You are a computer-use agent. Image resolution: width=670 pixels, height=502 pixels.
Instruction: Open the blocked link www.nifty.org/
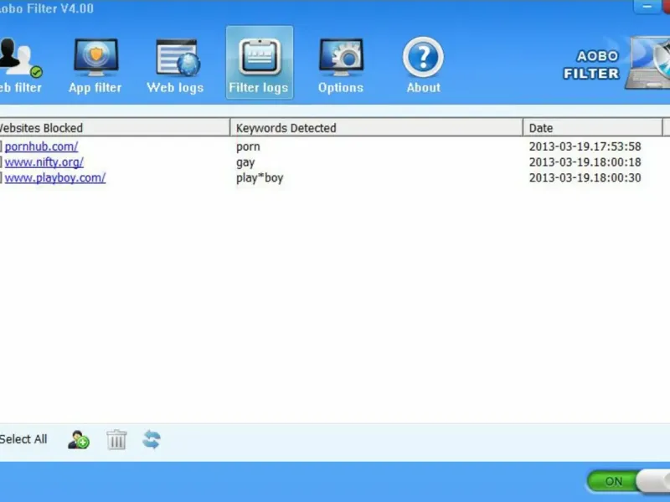click(44, 162)
